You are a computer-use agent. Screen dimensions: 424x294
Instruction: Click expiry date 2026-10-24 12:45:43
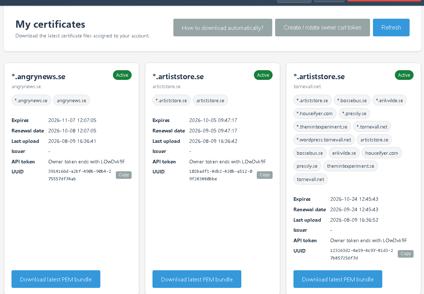point(354,199)
